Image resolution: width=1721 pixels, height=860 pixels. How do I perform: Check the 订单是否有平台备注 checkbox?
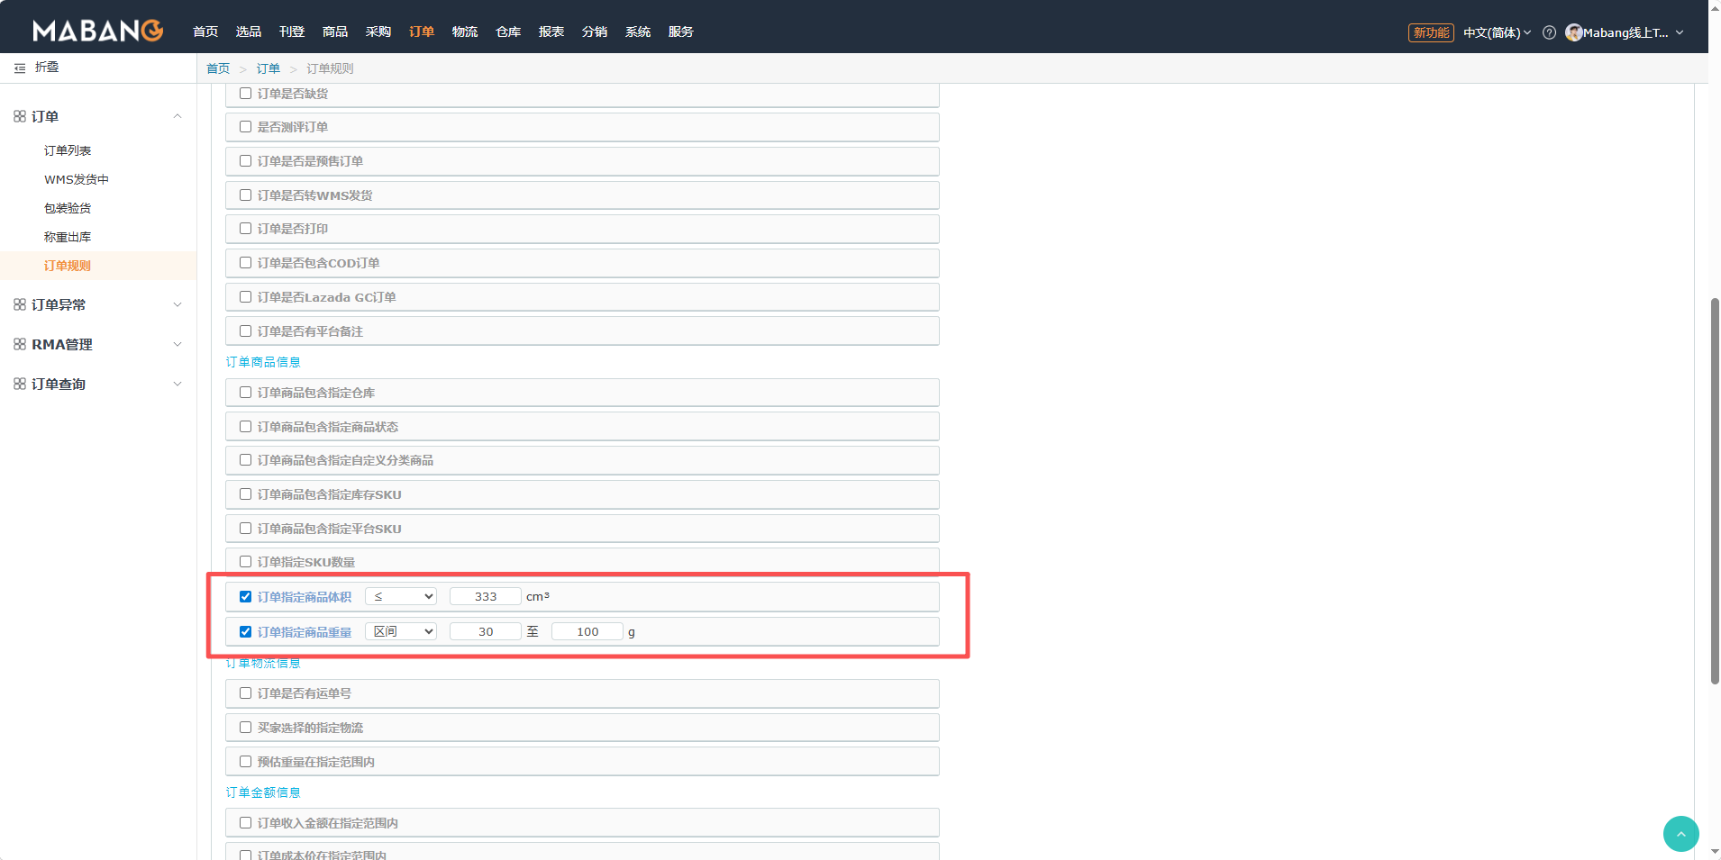245,331
